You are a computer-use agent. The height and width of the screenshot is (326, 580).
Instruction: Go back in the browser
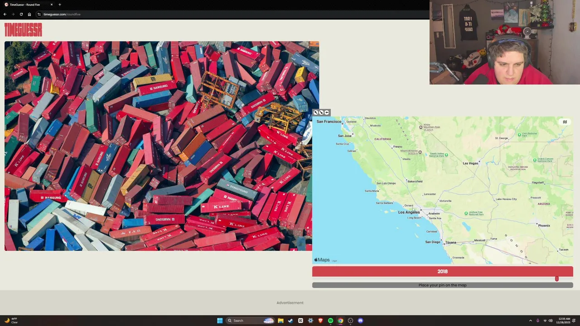[5, 14]
